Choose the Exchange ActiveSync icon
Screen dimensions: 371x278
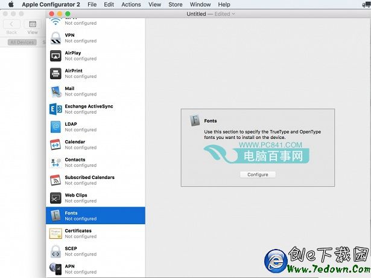[x=55, y=109]
